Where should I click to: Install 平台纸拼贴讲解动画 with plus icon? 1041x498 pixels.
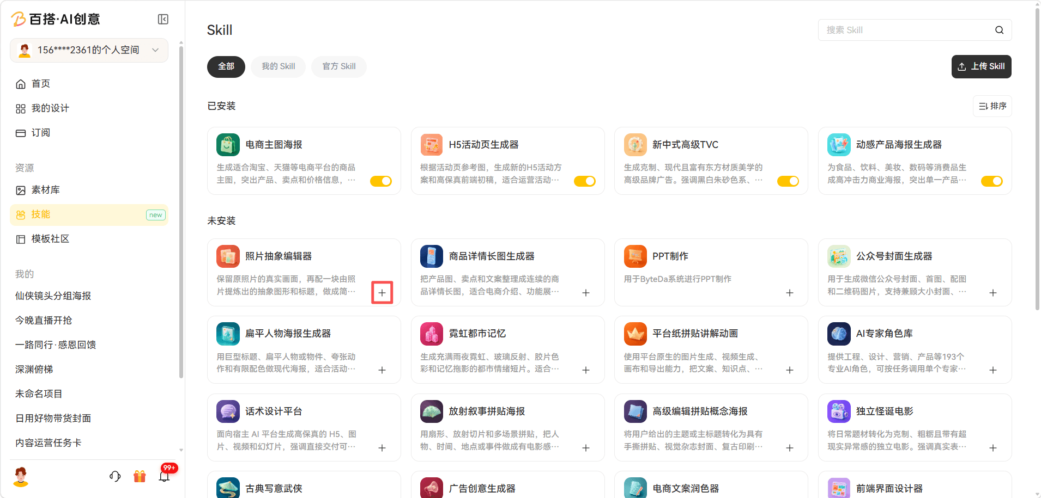(790, 370)
